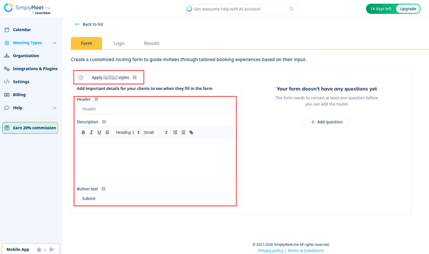Click the Meeting Types grid icon

tap(7, 43)
